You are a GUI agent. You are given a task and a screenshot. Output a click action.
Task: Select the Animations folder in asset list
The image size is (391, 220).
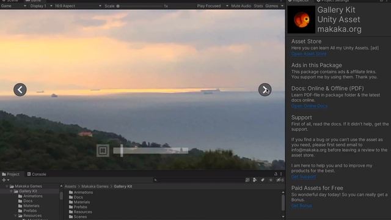(x=81, y=193)
